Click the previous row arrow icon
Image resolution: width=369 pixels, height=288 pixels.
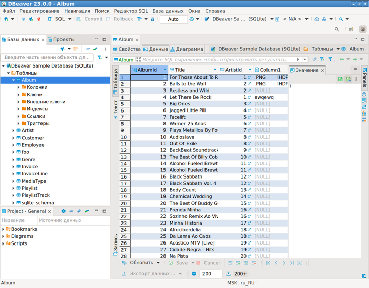(x=276, y=263)
